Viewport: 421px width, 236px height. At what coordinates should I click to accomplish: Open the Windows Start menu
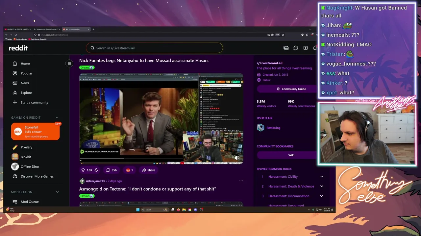138,210
